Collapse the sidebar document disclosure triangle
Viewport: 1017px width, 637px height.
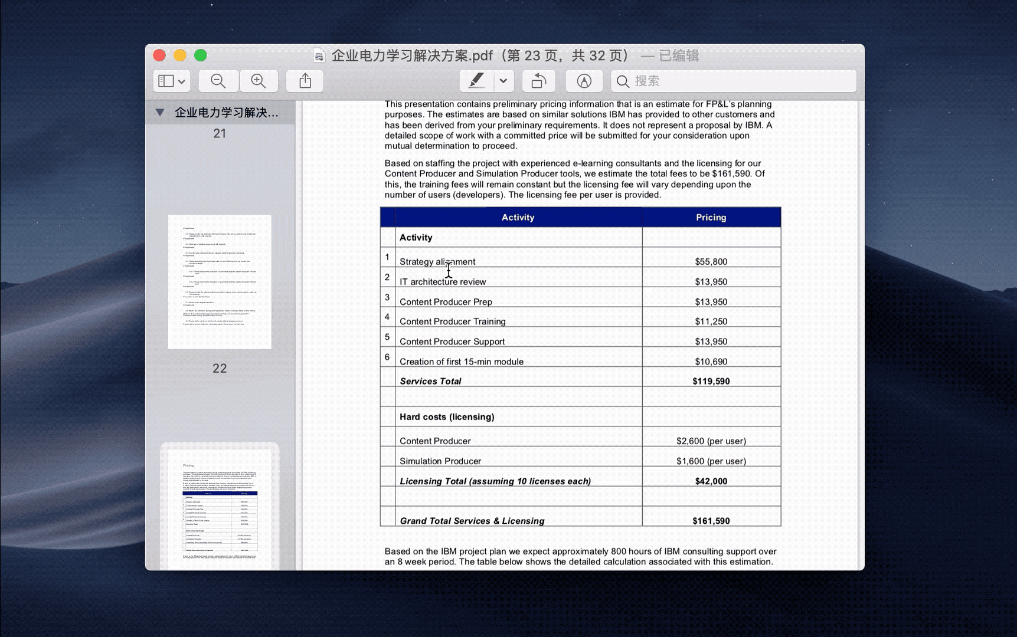pyautogui.click(x=160, y=113)
